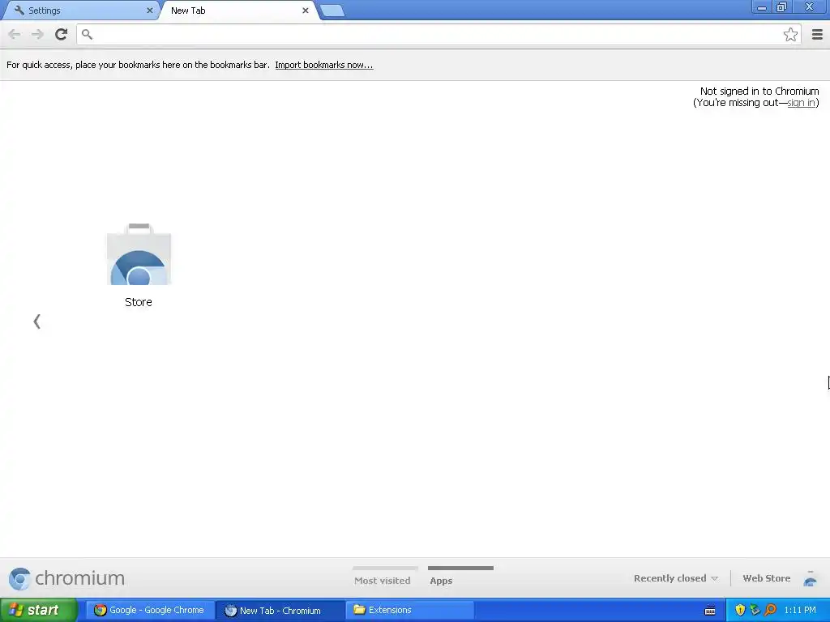
Task: Go to previous page with left chevron
Action: coord(37,321)
